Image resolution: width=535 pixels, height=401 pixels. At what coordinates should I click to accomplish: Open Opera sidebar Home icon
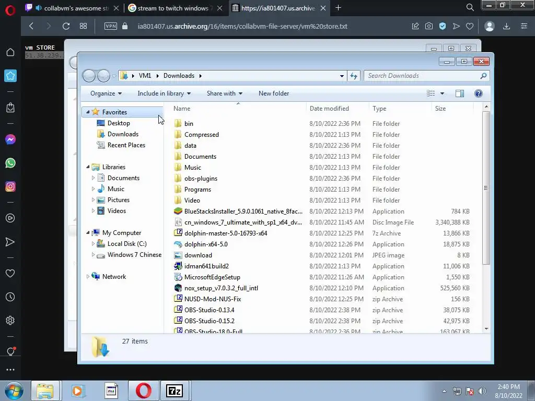pos(10,52)
